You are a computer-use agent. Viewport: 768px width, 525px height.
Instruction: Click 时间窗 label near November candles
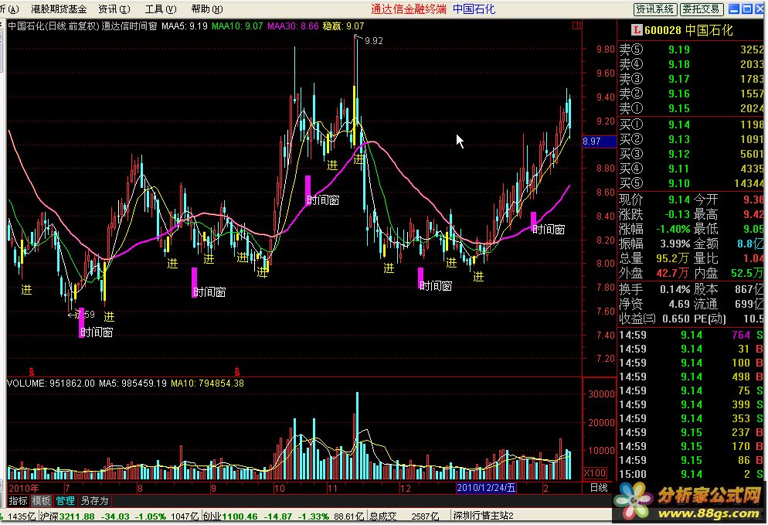point(323,200)
